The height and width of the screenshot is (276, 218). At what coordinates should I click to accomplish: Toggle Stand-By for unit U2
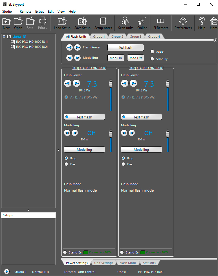point(122,252)
